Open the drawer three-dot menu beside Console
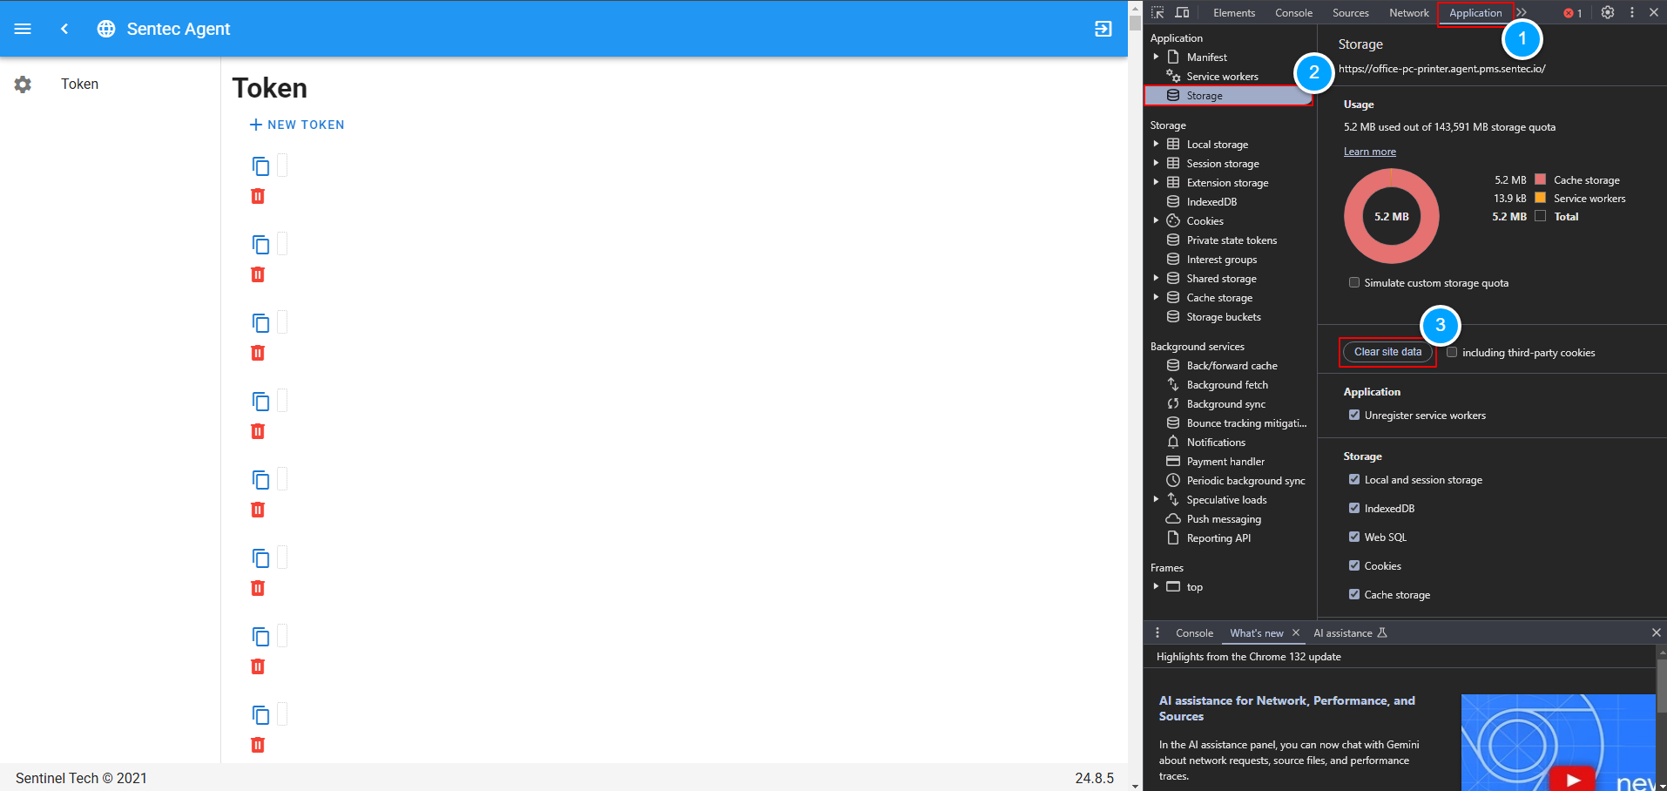Viewport: 1667px width, 791px height. tap(1157, 632)
